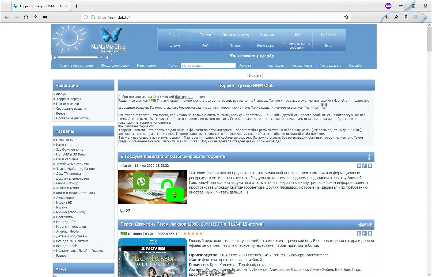The width and height of the screenshot is (432, 277).
Task: Share the Госдума news on Facebook
Action: (365, 166)
